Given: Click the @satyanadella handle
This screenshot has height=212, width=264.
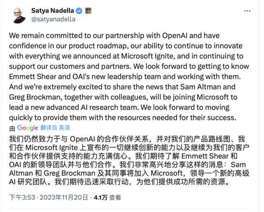Looking at the screenshot, I should click(53, 19).
